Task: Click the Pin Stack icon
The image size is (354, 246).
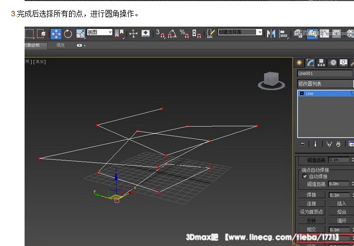Action: pyautogui.click(x=302, y=144)
